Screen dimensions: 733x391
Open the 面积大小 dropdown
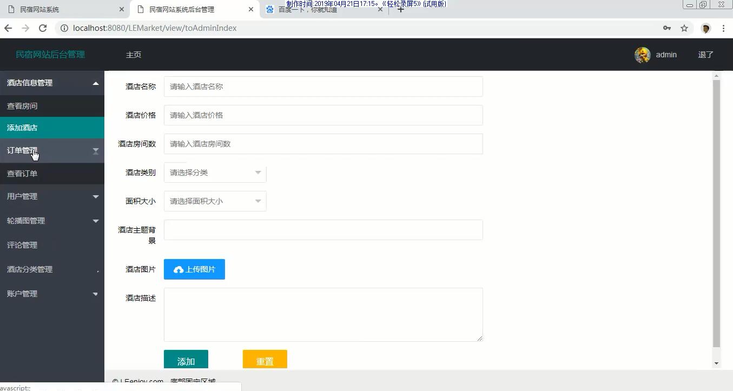[x=215, y=201]
